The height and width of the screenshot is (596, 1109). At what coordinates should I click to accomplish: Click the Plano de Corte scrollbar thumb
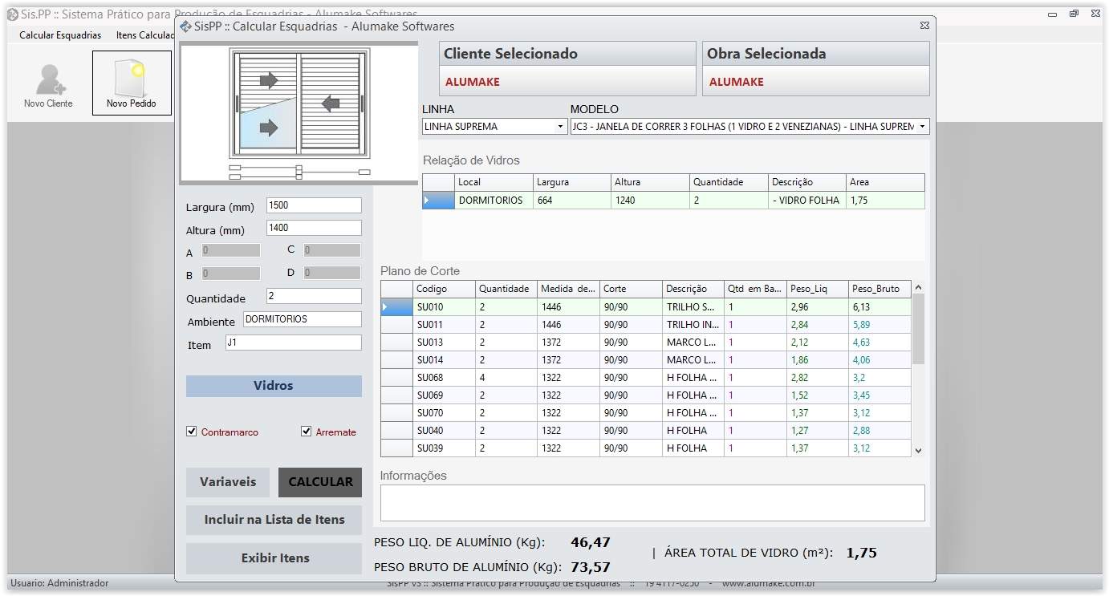(919, 329)
